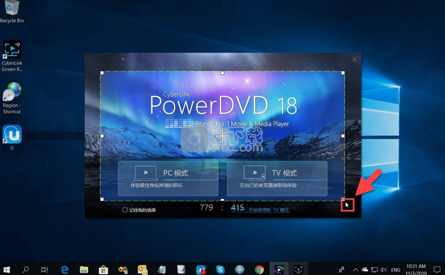Open the OneDrive cloud tray icon

point(365,270)
